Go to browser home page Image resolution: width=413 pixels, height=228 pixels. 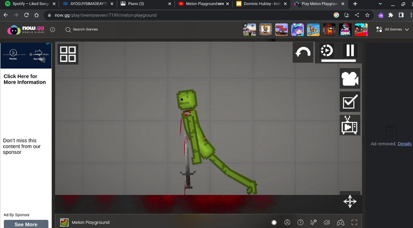click(x=37, y=15)
